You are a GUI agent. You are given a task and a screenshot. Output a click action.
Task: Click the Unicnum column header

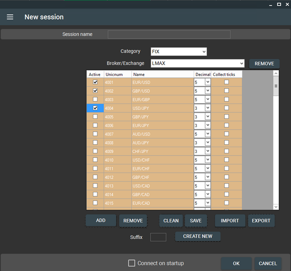[117, 74]
